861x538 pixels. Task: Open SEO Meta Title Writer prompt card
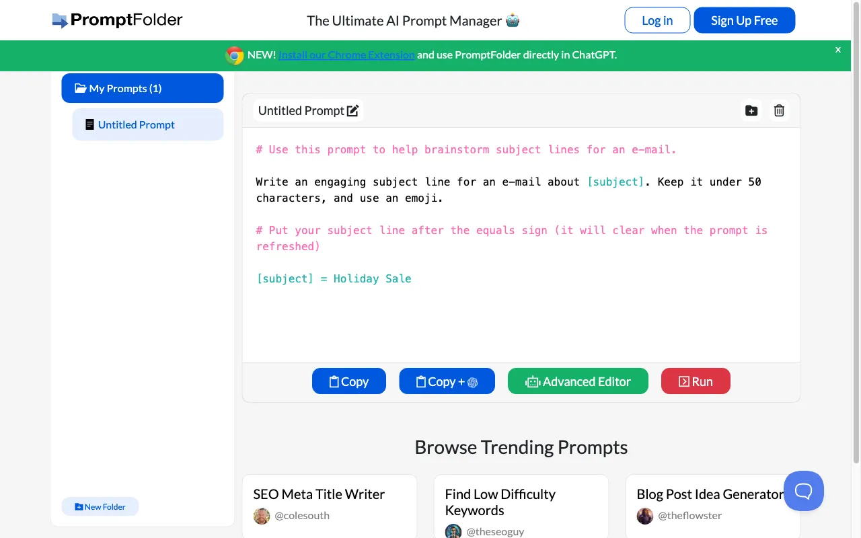point(330,506)
